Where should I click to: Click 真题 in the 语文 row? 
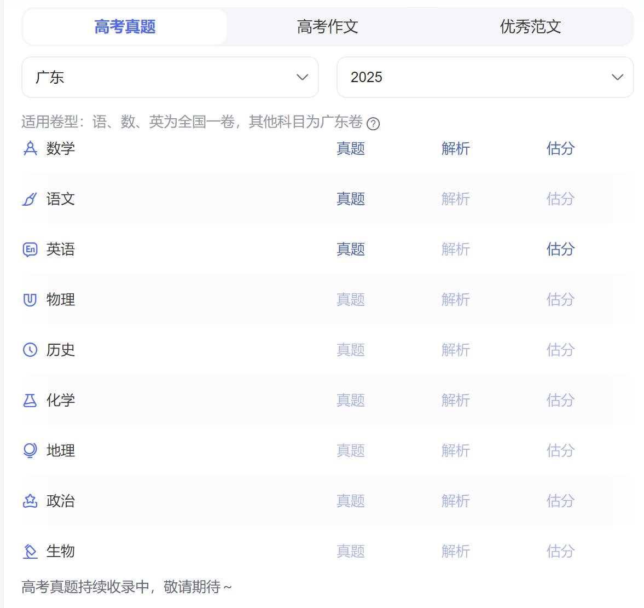coord(351,199)
